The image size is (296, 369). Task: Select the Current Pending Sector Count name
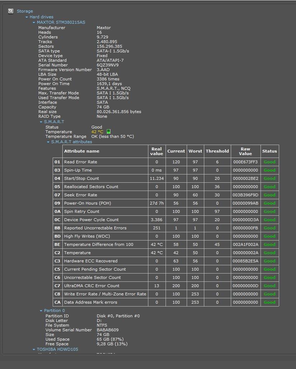(95, 269)
